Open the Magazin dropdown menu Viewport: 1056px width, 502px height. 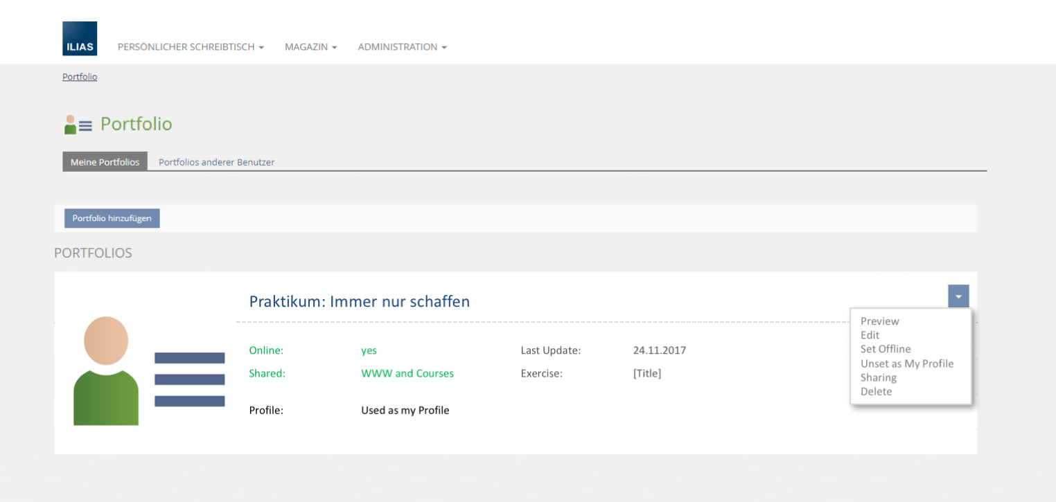pos(310,47)
